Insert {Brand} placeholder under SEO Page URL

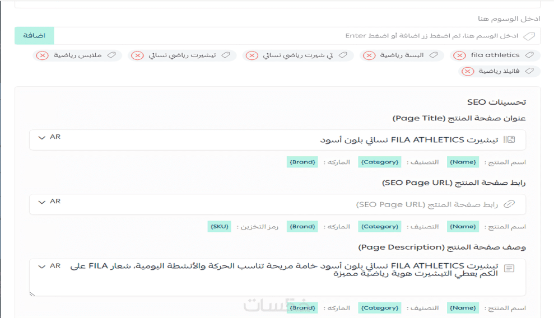(302, 227)
